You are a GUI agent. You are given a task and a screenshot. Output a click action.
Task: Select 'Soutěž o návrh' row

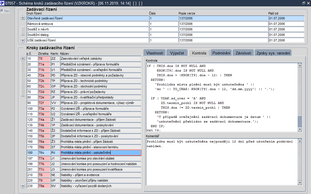click(88, 29)
